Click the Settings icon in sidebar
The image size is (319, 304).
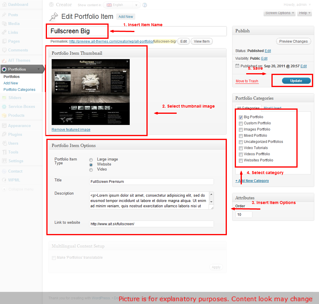point(4,161)
